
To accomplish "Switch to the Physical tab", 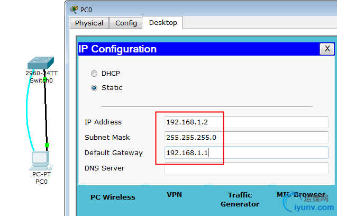I will 89,23.
